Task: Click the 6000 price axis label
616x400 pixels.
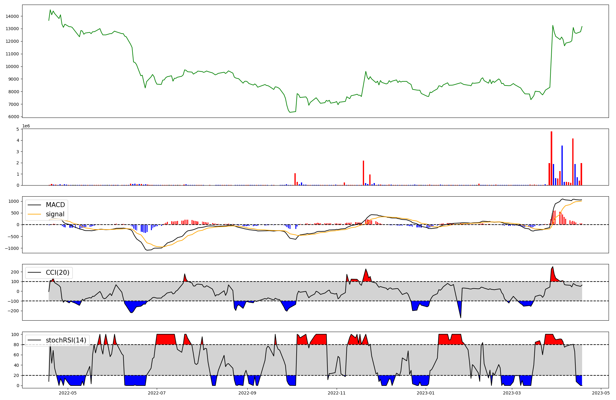Action: 14,117
